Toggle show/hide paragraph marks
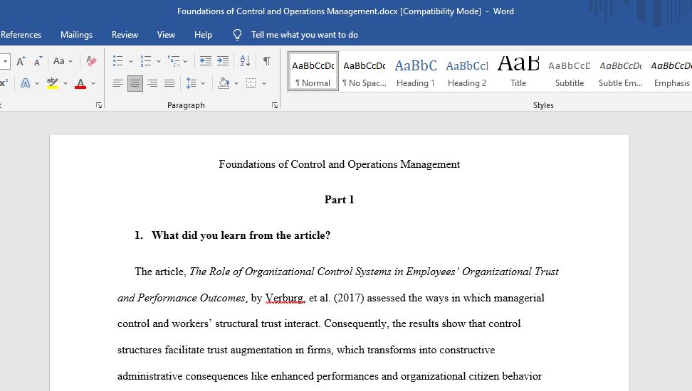 tap(266, 61)
